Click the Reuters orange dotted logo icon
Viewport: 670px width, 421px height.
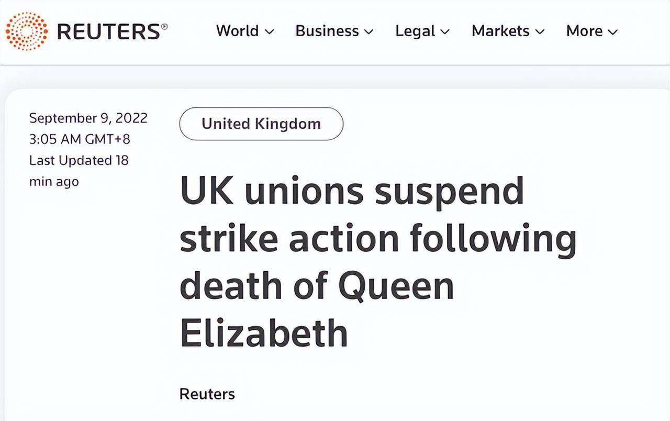click(x=27, y=31)
